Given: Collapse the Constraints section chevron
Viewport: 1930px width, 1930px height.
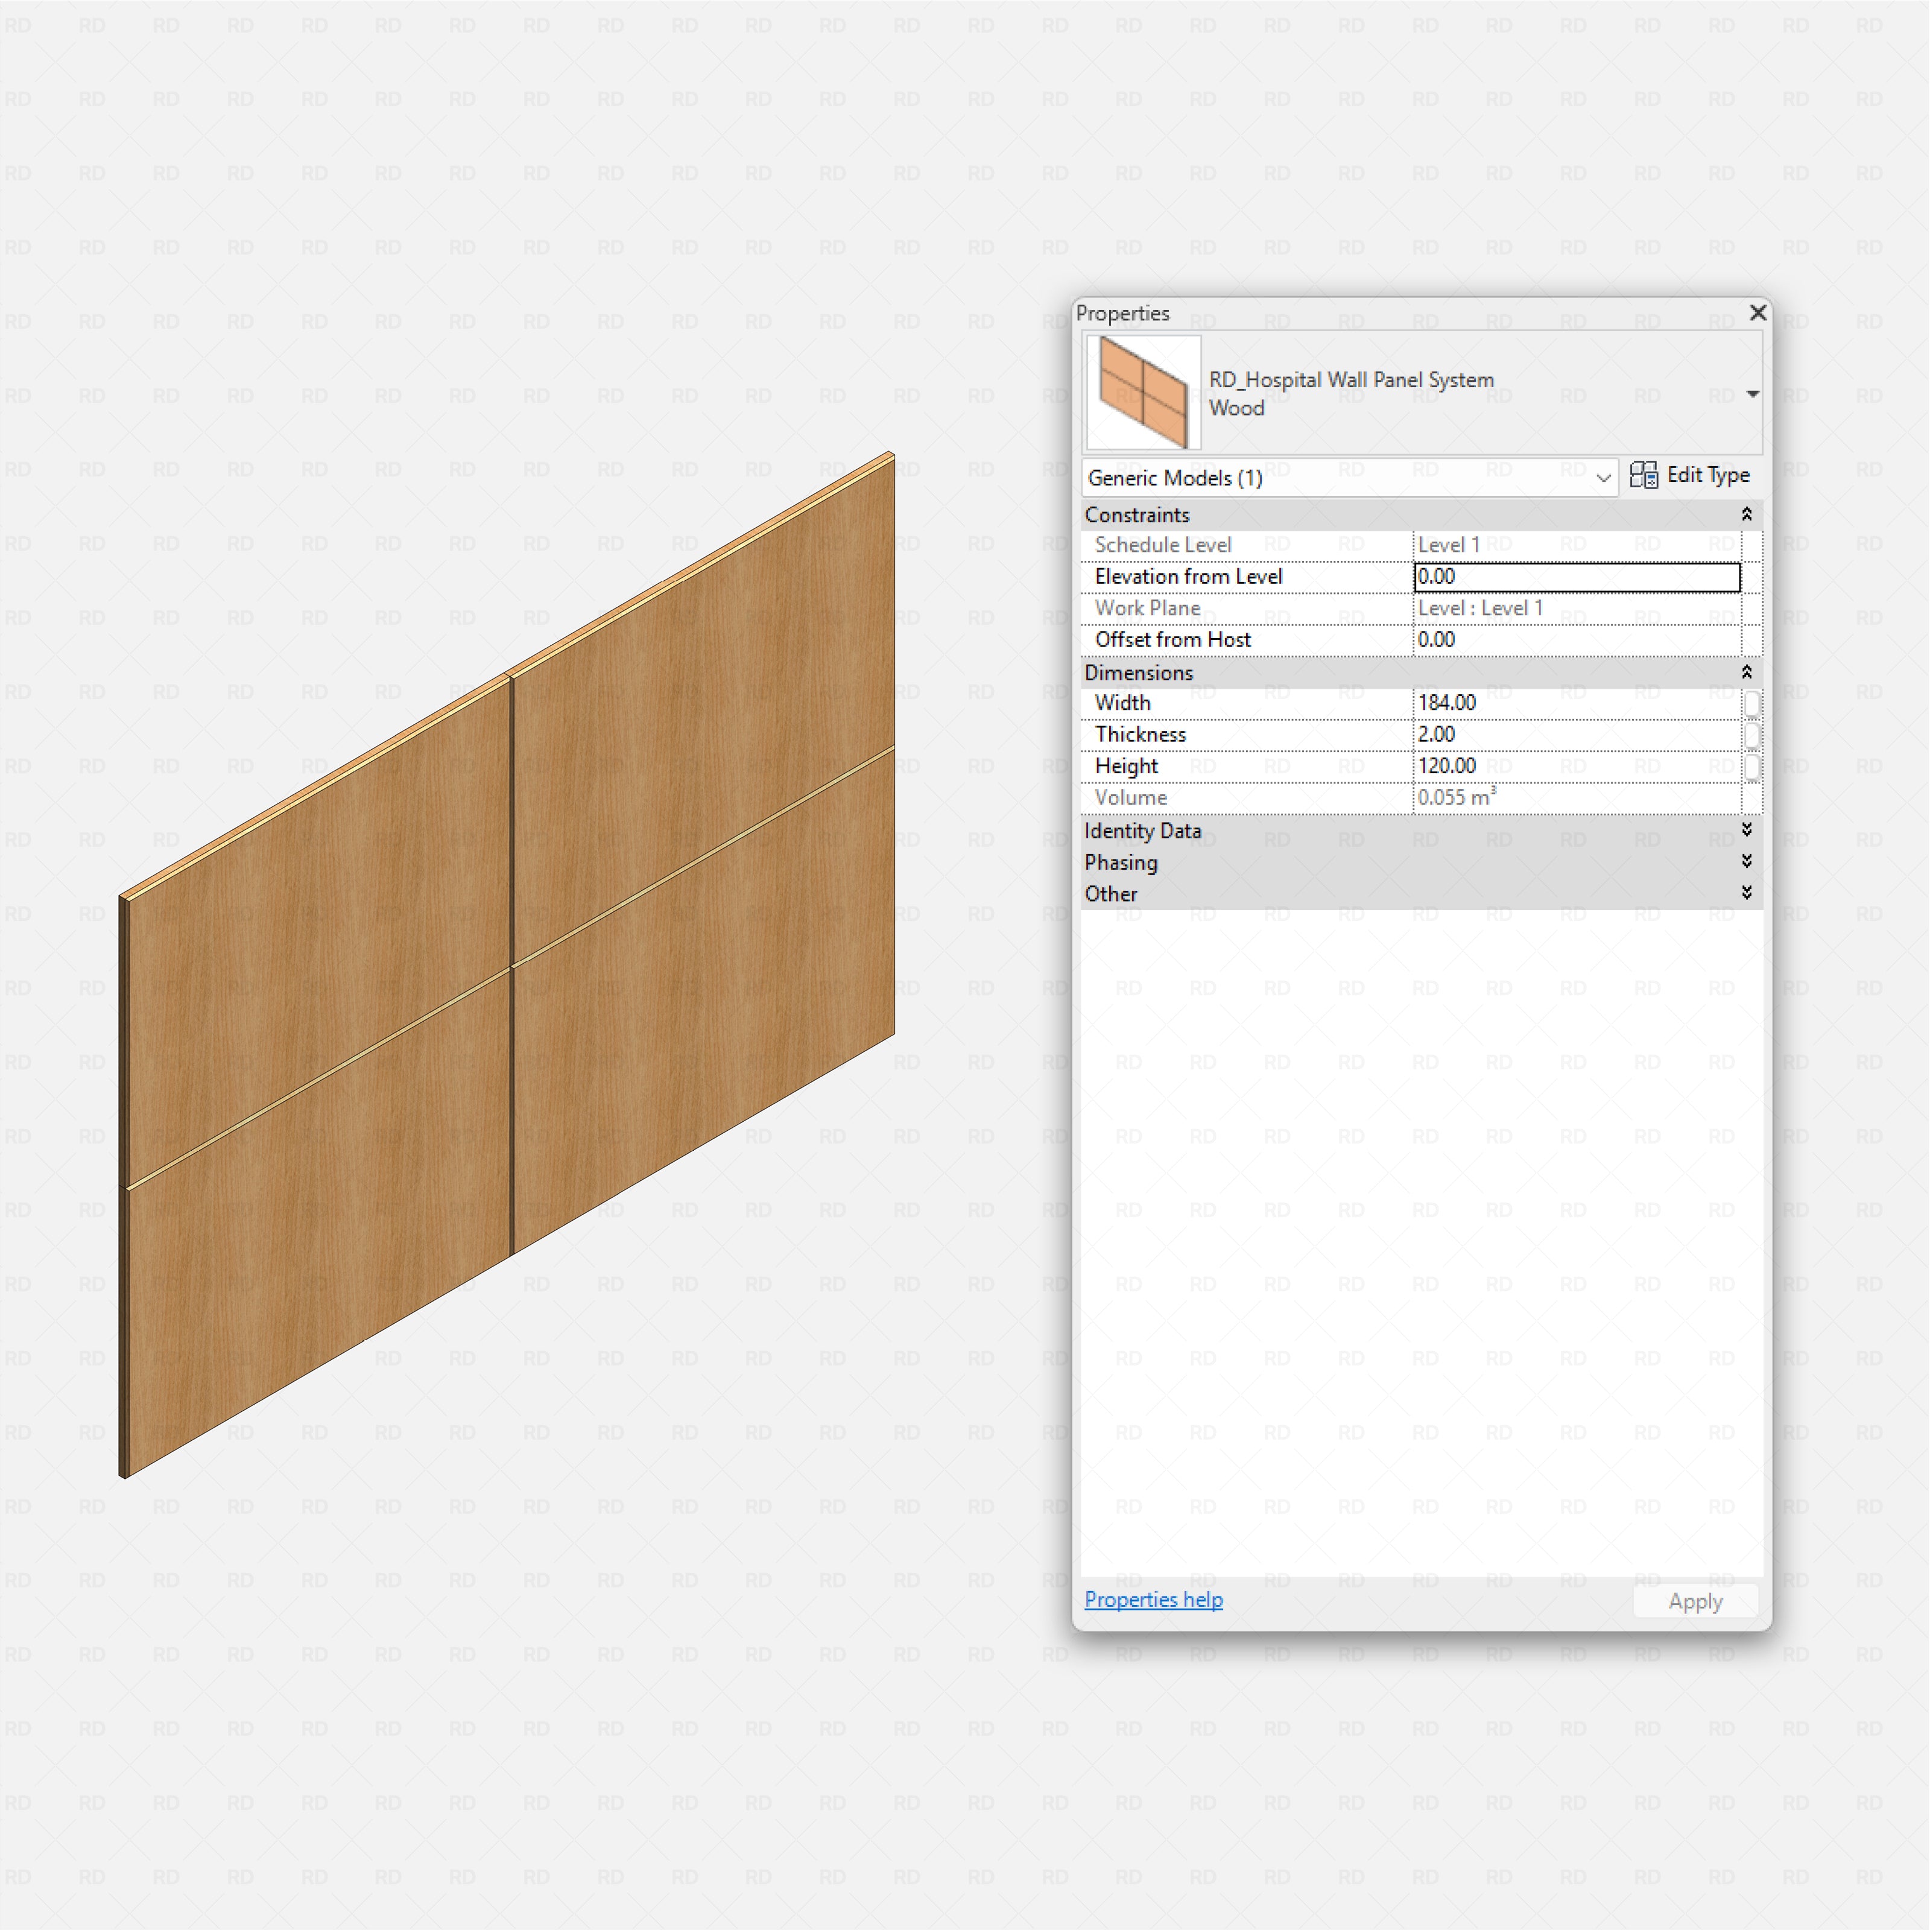Looking at the screenshot, I should coord(1747,514).
